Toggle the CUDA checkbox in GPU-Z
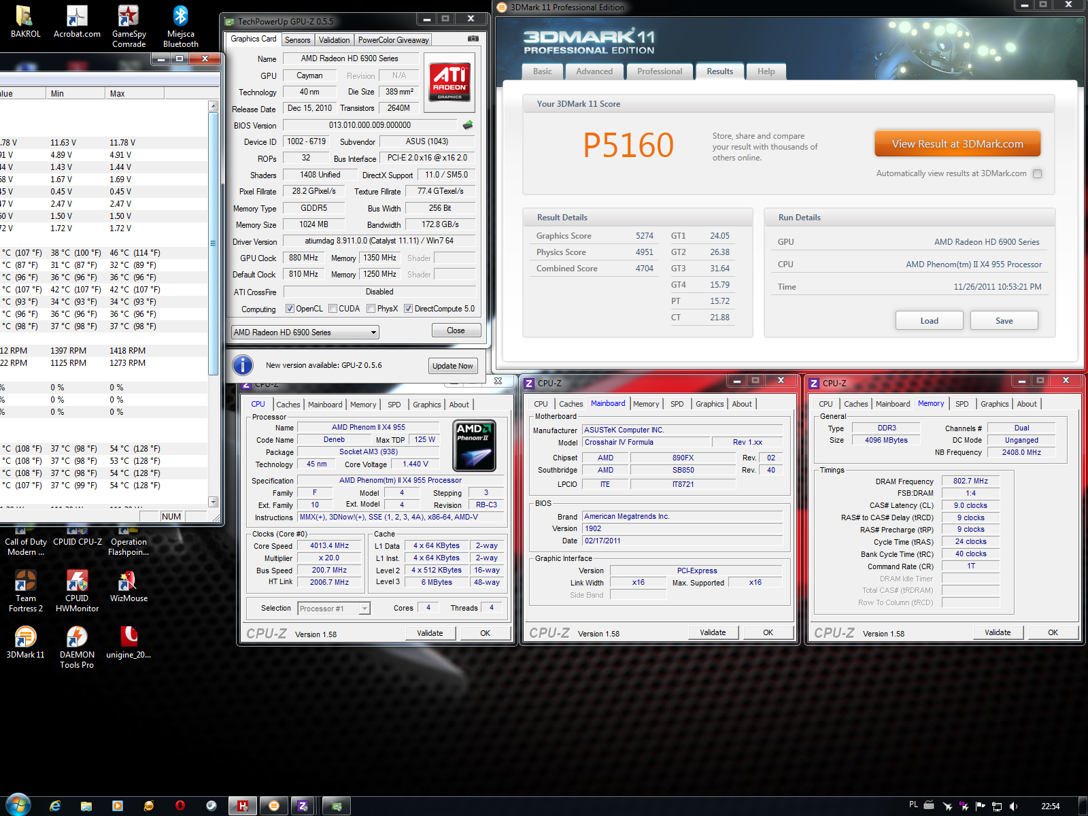 tap(333, 309)
